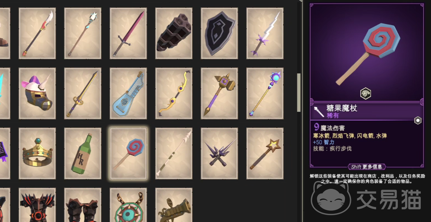Select the lightning bolt spear card

click(265, 33)
